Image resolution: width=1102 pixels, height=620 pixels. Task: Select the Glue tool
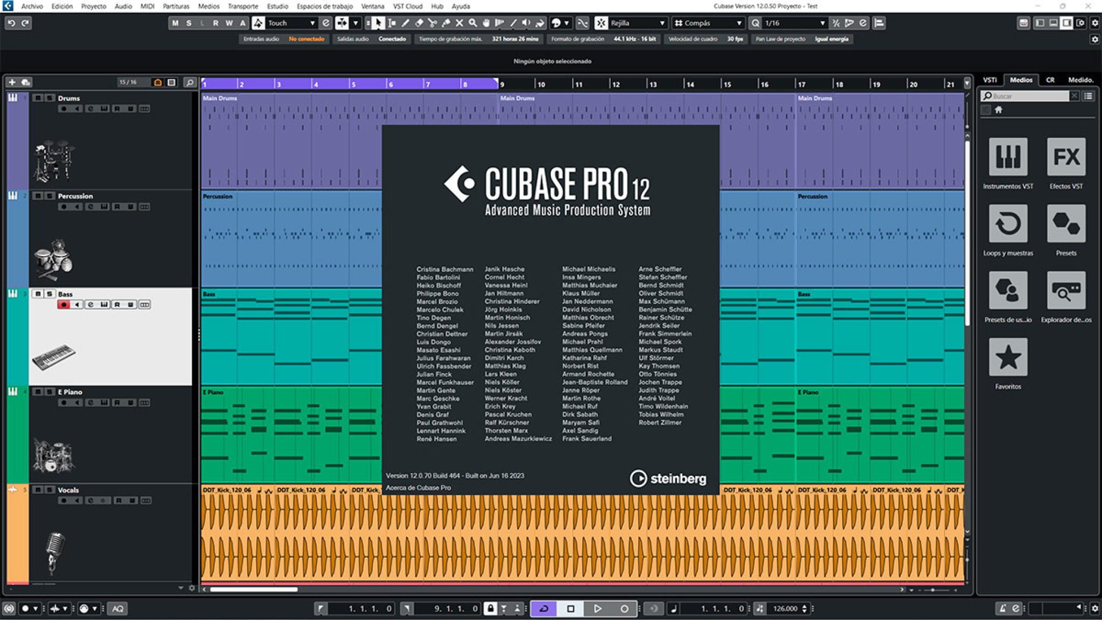point(447,23)
